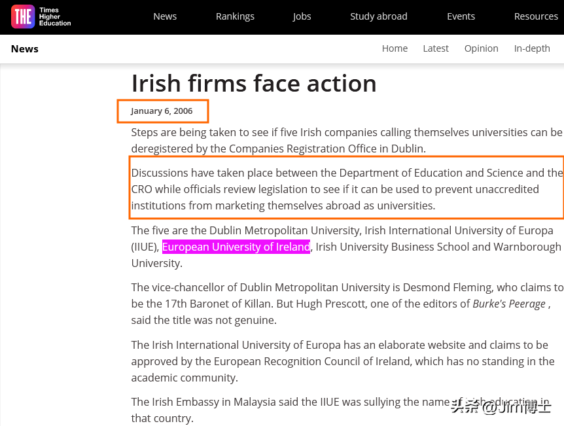
Task: Click the Times Higher Education wordmark
Action: (x=55, y=17)
